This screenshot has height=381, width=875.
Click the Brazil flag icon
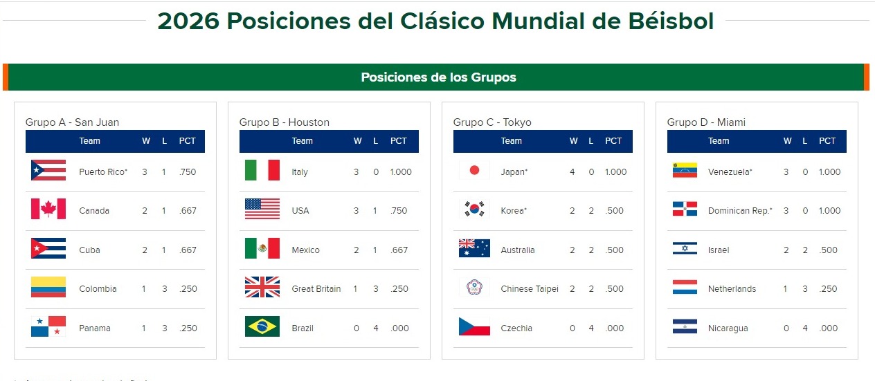pos(262,327)
